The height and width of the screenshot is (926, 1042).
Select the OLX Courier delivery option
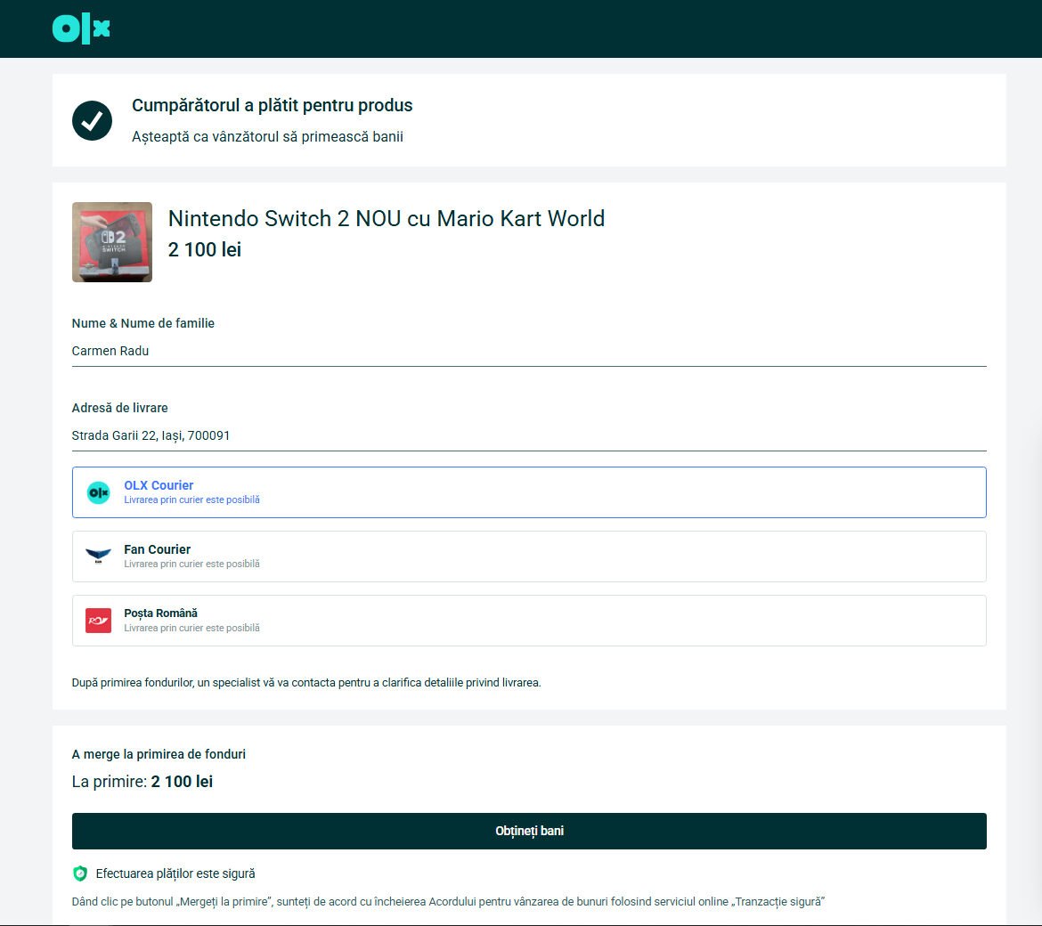click(x=529, y=492)
